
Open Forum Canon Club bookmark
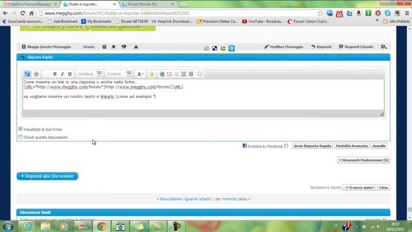coord(308,21)
